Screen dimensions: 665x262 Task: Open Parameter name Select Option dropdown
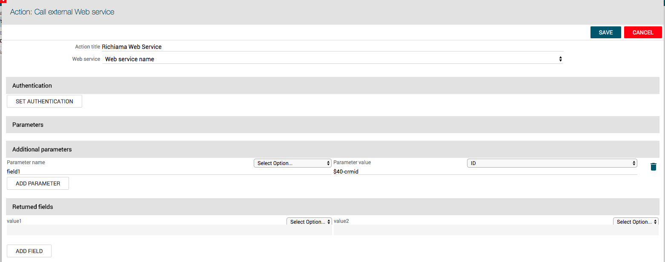coord(292,163)
